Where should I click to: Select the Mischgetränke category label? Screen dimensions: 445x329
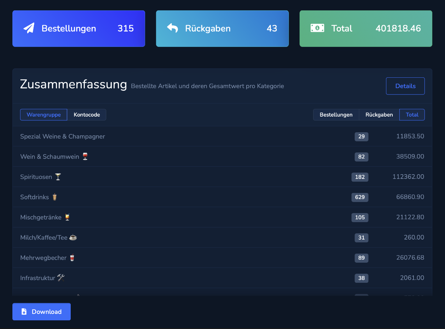pos(41,217)
